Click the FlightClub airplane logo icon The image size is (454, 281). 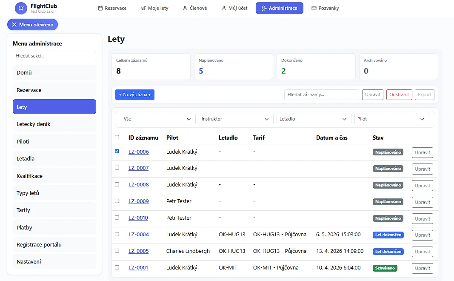tap(21, 8)
